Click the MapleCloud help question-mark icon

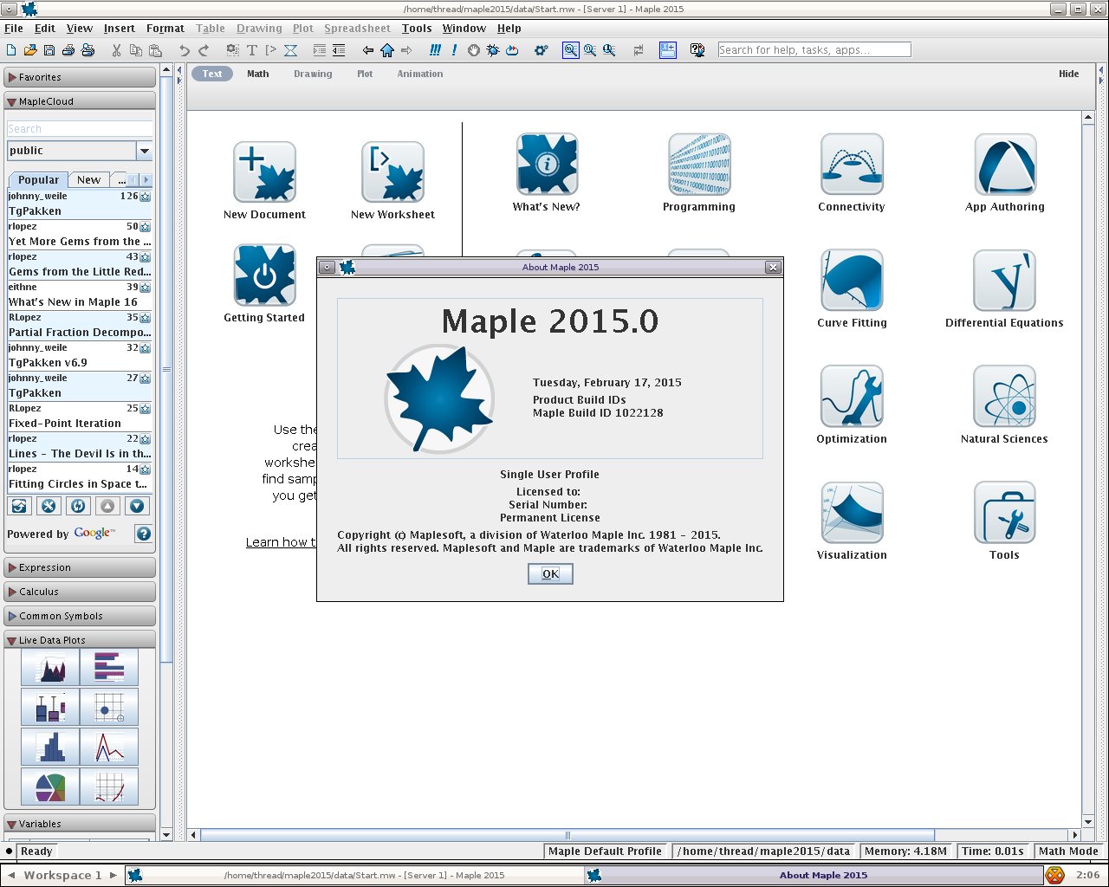pyautogui.click(x=144, y=534)
